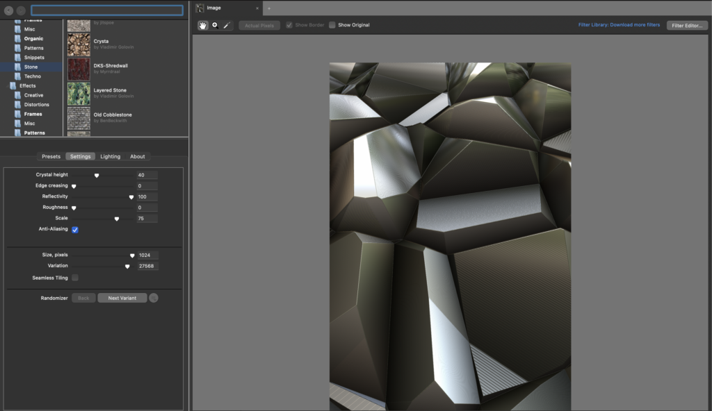Click the Crystal height slider handle
Image resolution: width=712 pixels, height=411 pixels.
[x=97, y=176]
